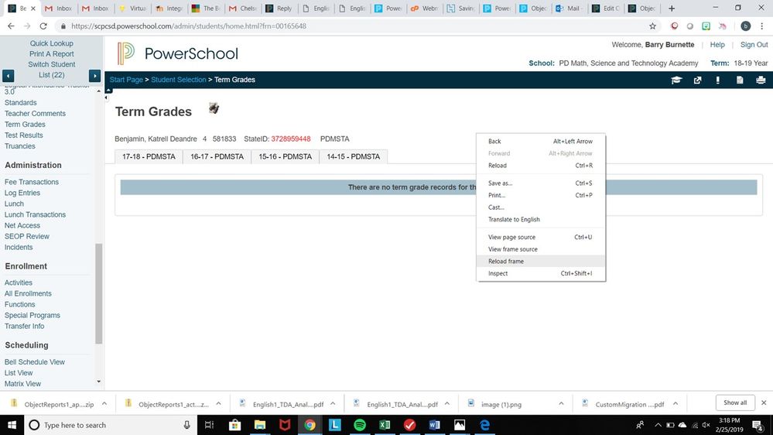The image size is (773, 435).
Task: Choose Translate to English menu entry
Action: coord(541,220)
